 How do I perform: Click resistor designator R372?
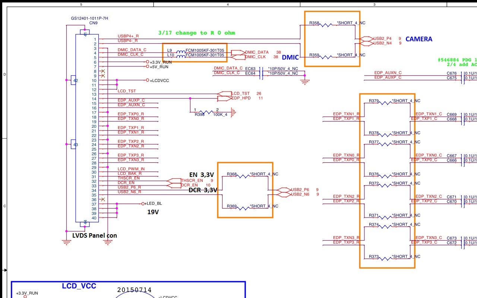pyautogui.click(x=374, y=183)
